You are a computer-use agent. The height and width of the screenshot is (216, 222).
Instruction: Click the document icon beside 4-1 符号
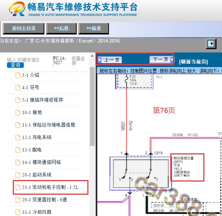(18, 88)
